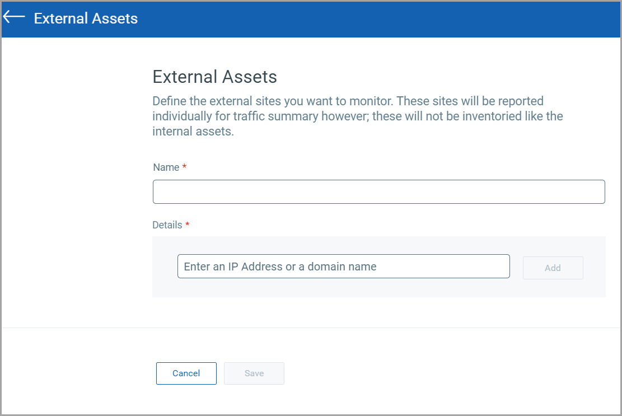The image size is (622, 416).
Task: Focus the Enter an IP Address field
Action: 344,267
